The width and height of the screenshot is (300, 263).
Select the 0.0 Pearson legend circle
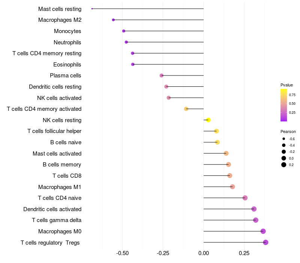click(x=284, y=158)
